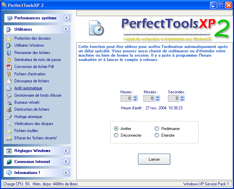Open the Arrêt automatique link
The image size is (234, 189).
[x=28, y=88]
